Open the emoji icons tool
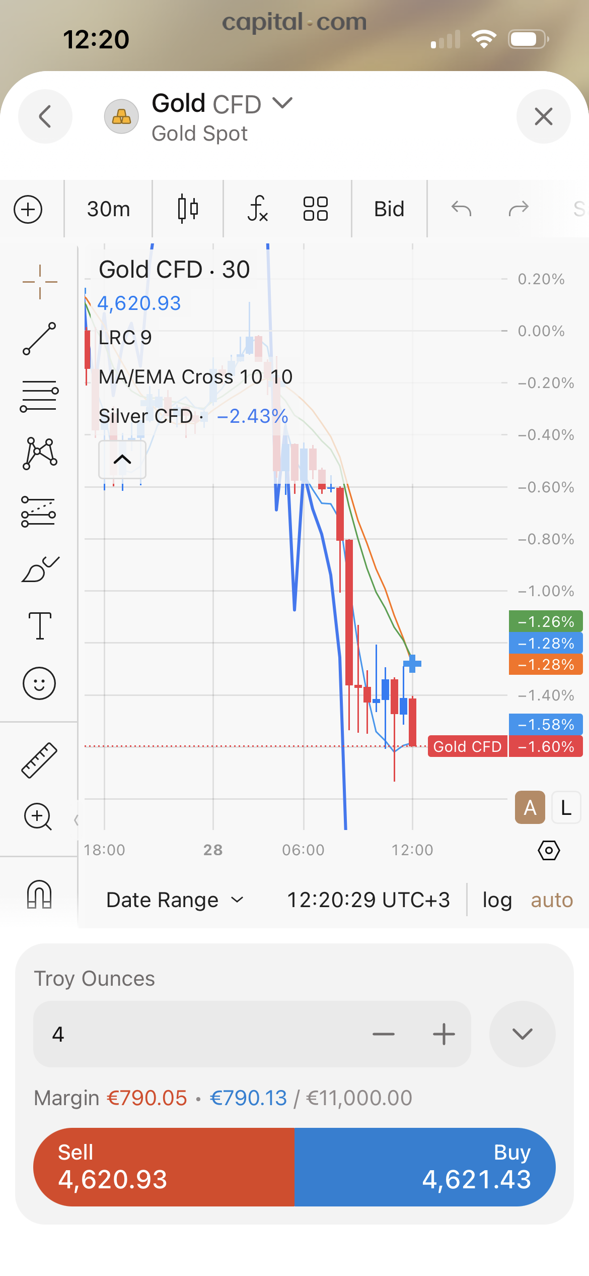The image size is (589, 1276). [39, 683]
